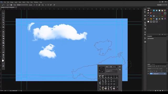This screenshot has width=168, height=94.
Task: Swap foreground and background colors
Action: 4,59
